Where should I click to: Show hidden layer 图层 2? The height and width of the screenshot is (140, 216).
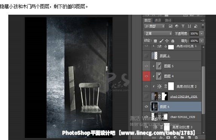(146, 56)
